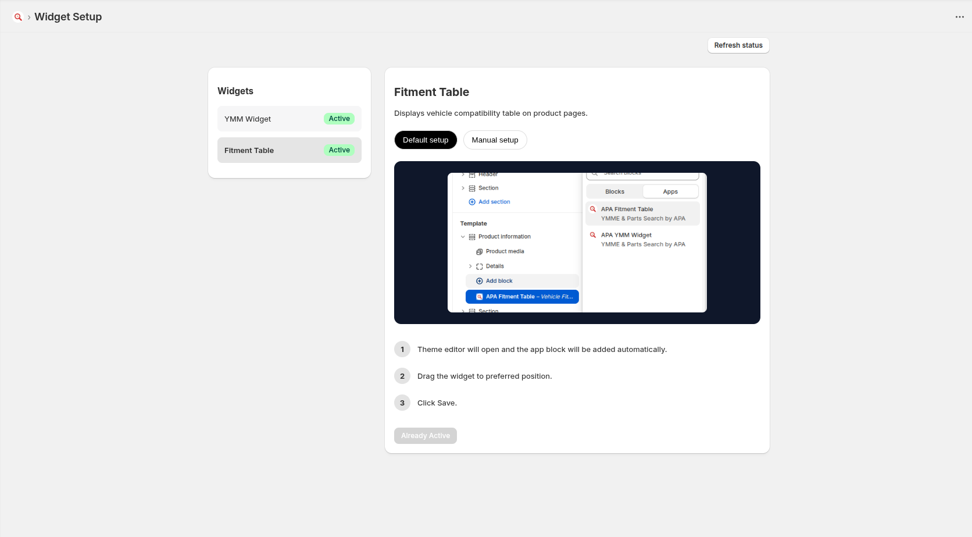Click the setup preview illustration image

click(577, 243)
